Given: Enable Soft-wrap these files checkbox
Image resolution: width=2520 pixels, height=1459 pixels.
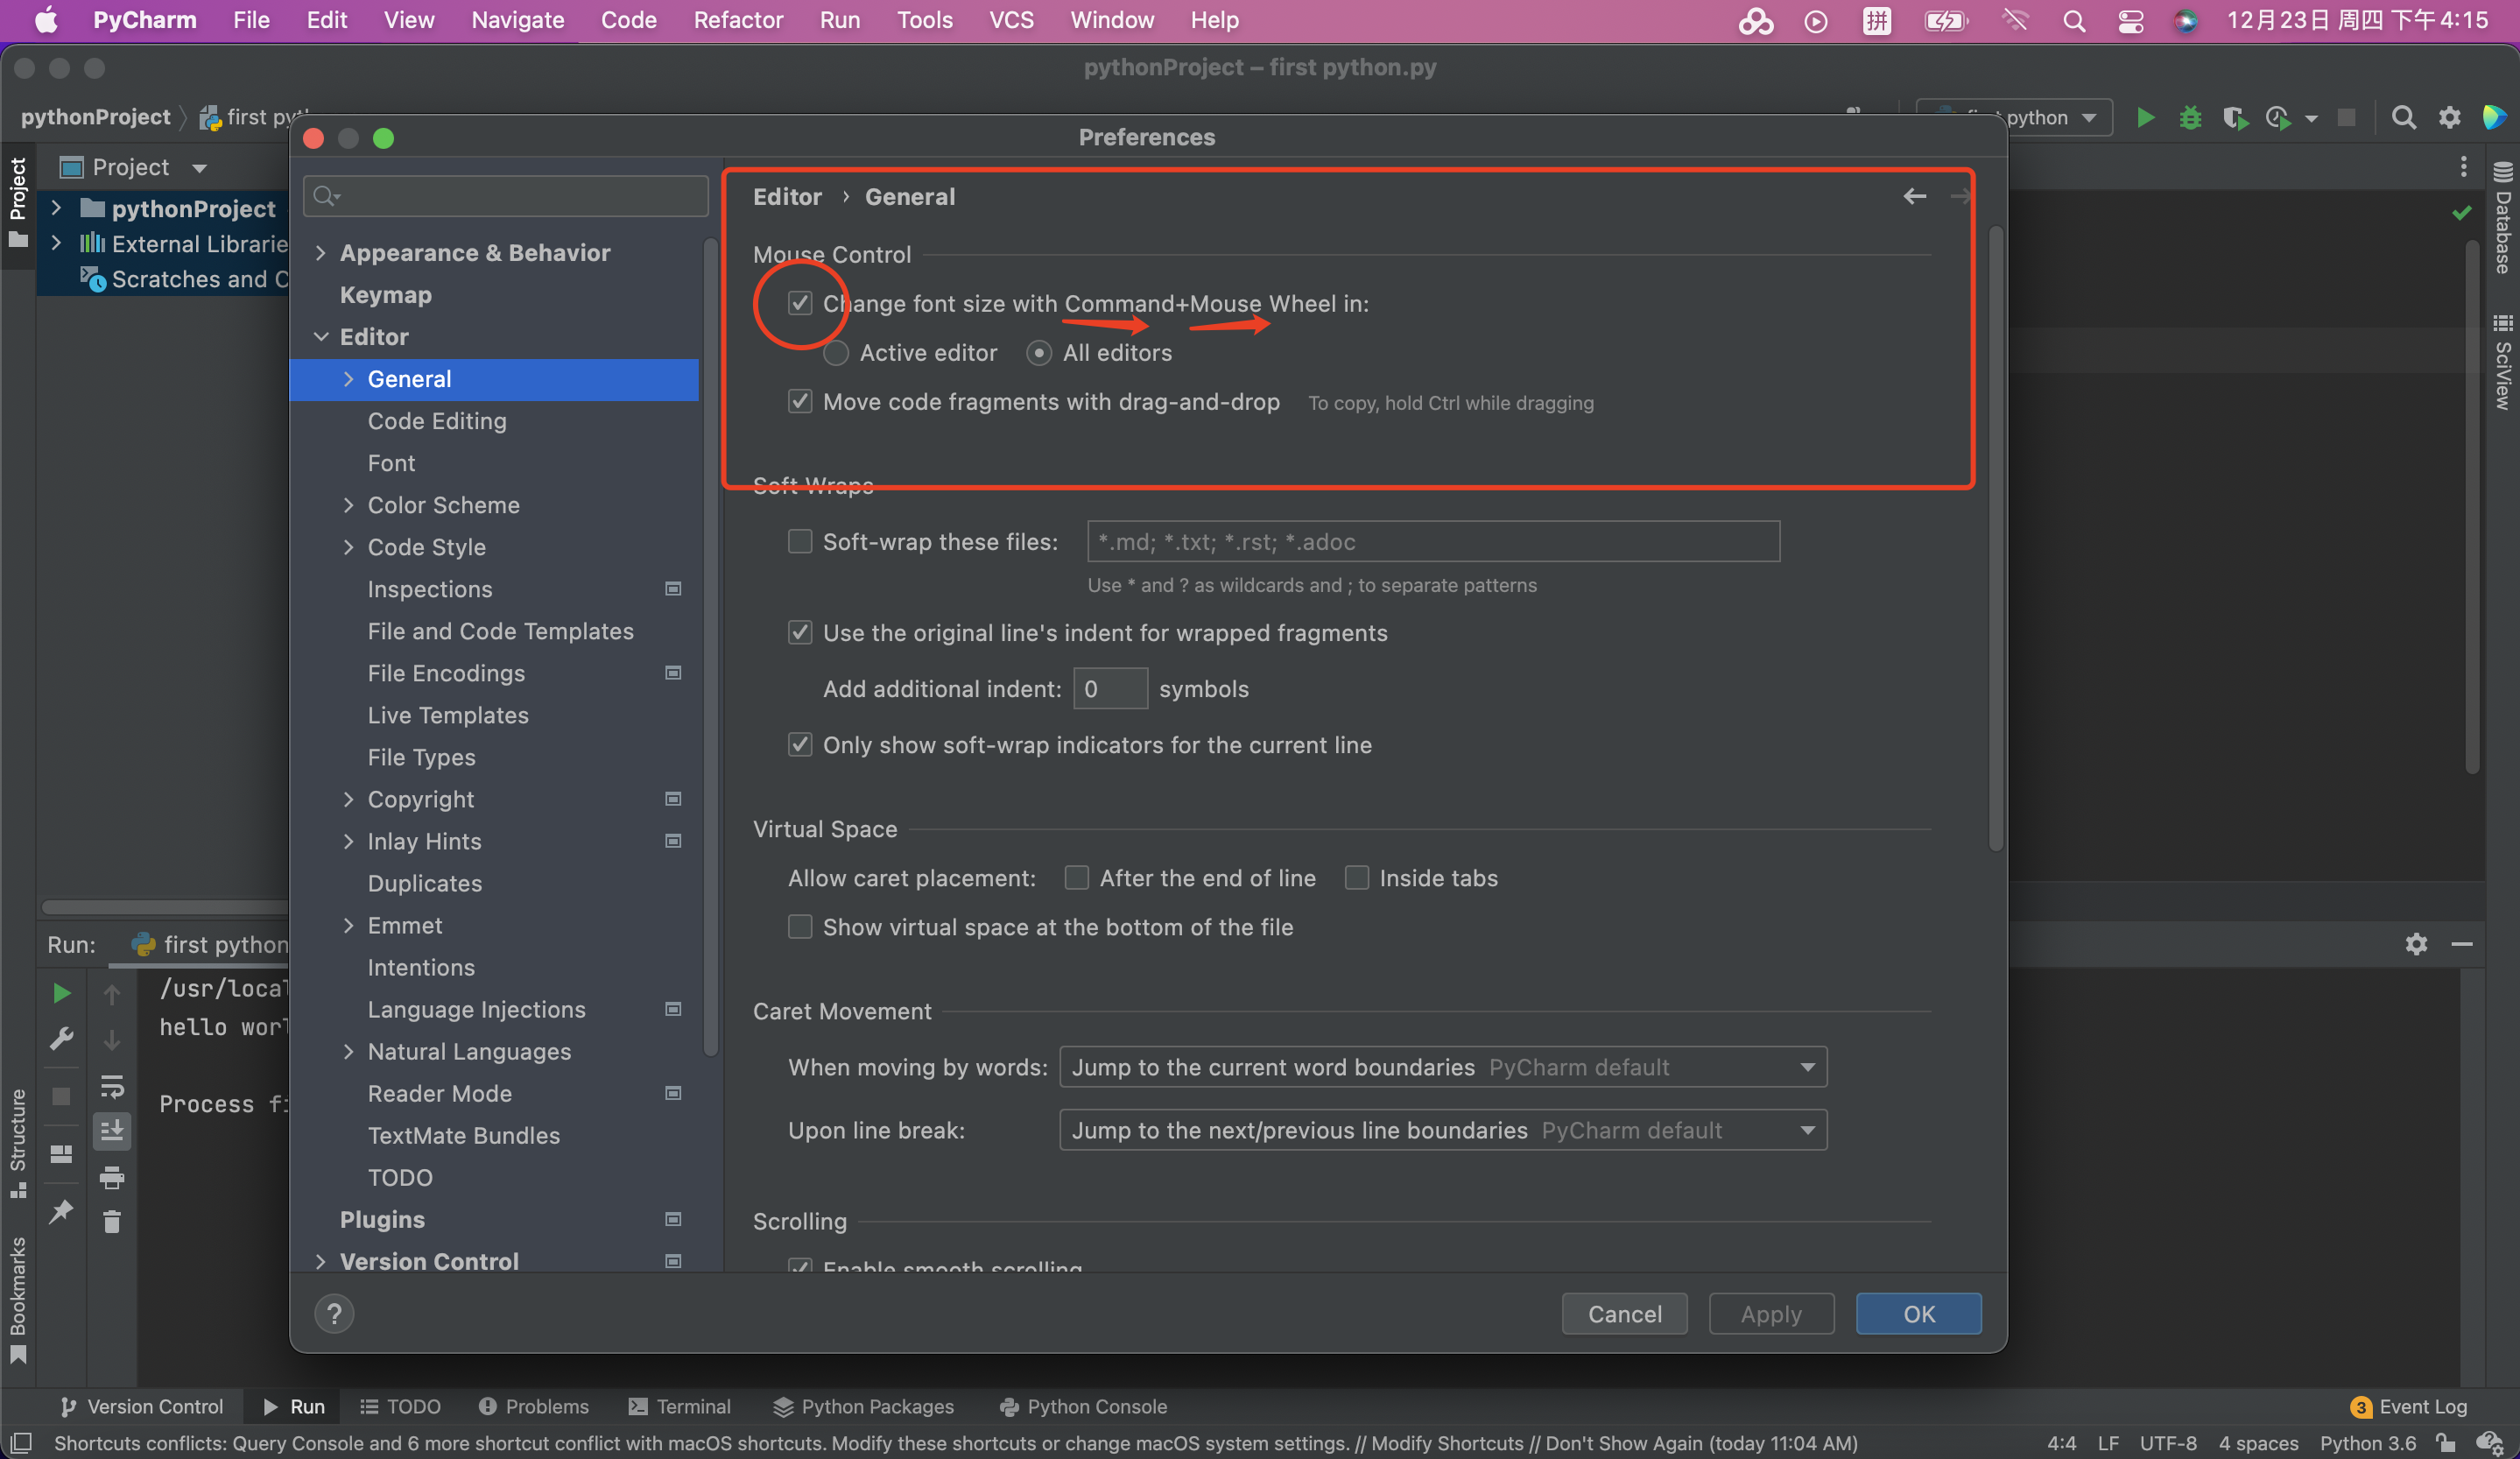Looking at the screenshot, I should pos(800,542).
